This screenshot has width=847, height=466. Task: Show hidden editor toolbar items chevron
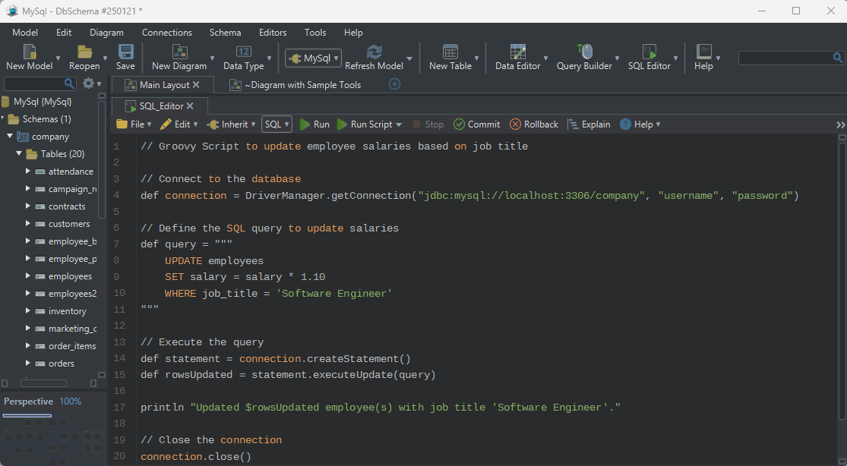click(840, 124)
